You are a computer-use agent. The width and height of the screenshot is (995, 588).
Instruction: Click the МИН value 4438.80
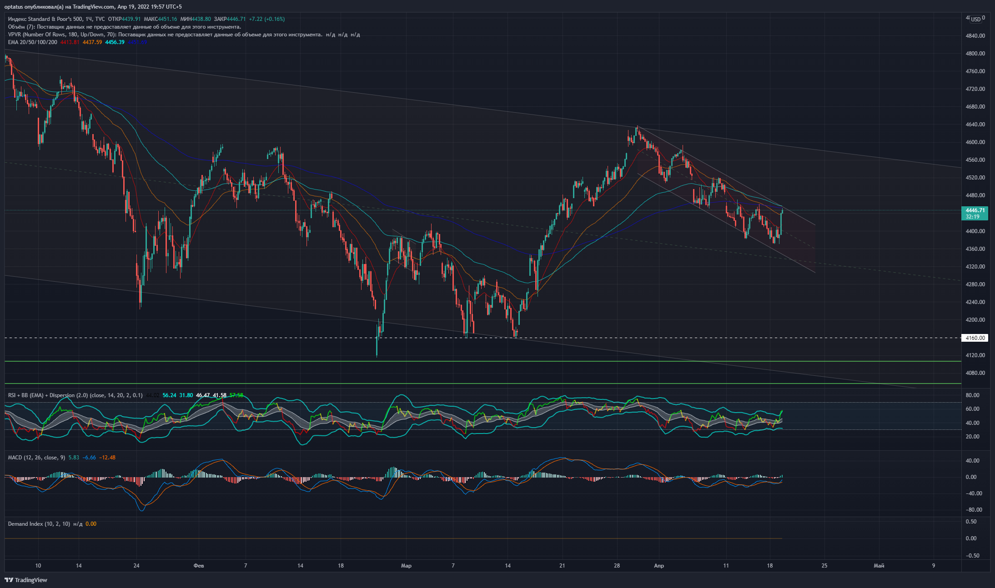pyautogui.click(x=201, y=19)
